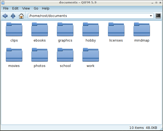Image resolution: width=163 pixels, height=131 pixels.
Task: Go to the home folder with the house icon
Action: point(21,16)
